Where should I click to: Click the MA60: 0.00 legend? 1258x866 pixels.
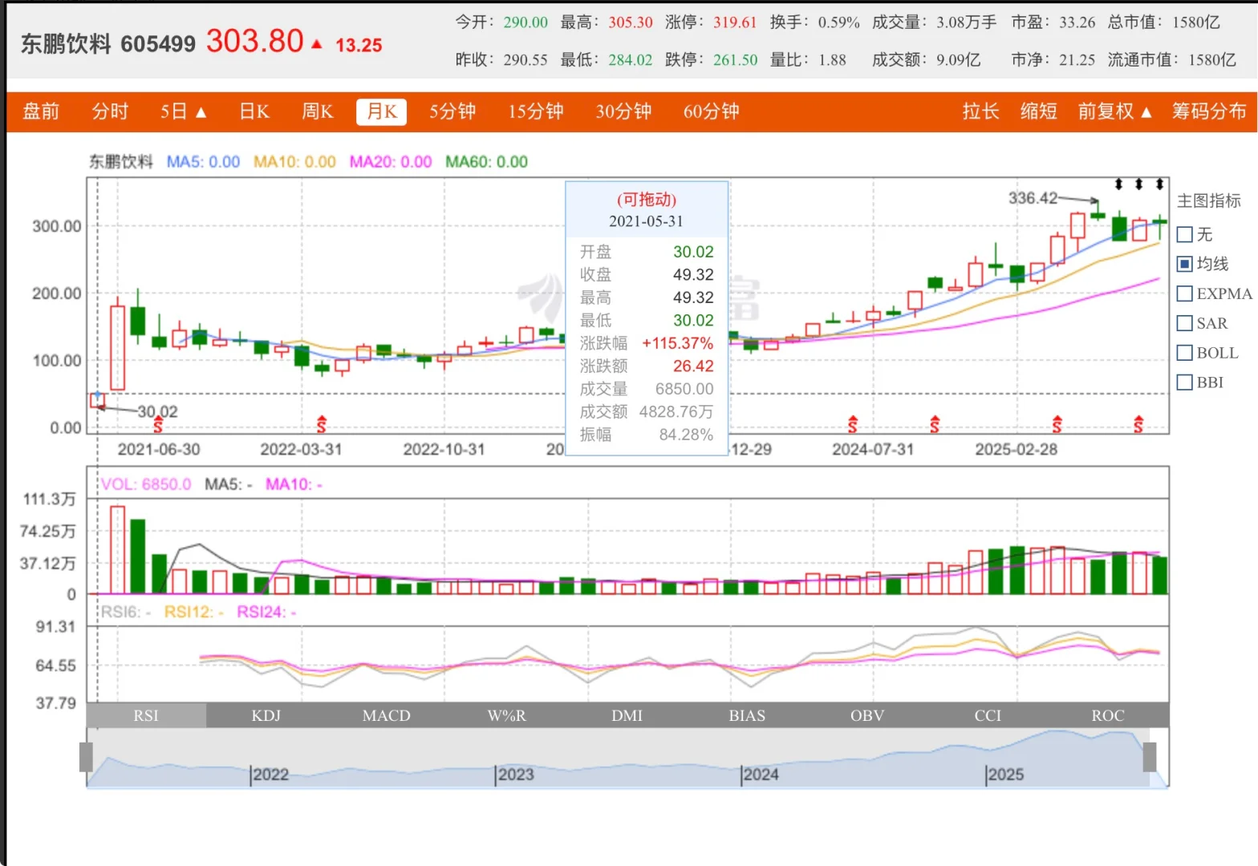tap(486, 162)
